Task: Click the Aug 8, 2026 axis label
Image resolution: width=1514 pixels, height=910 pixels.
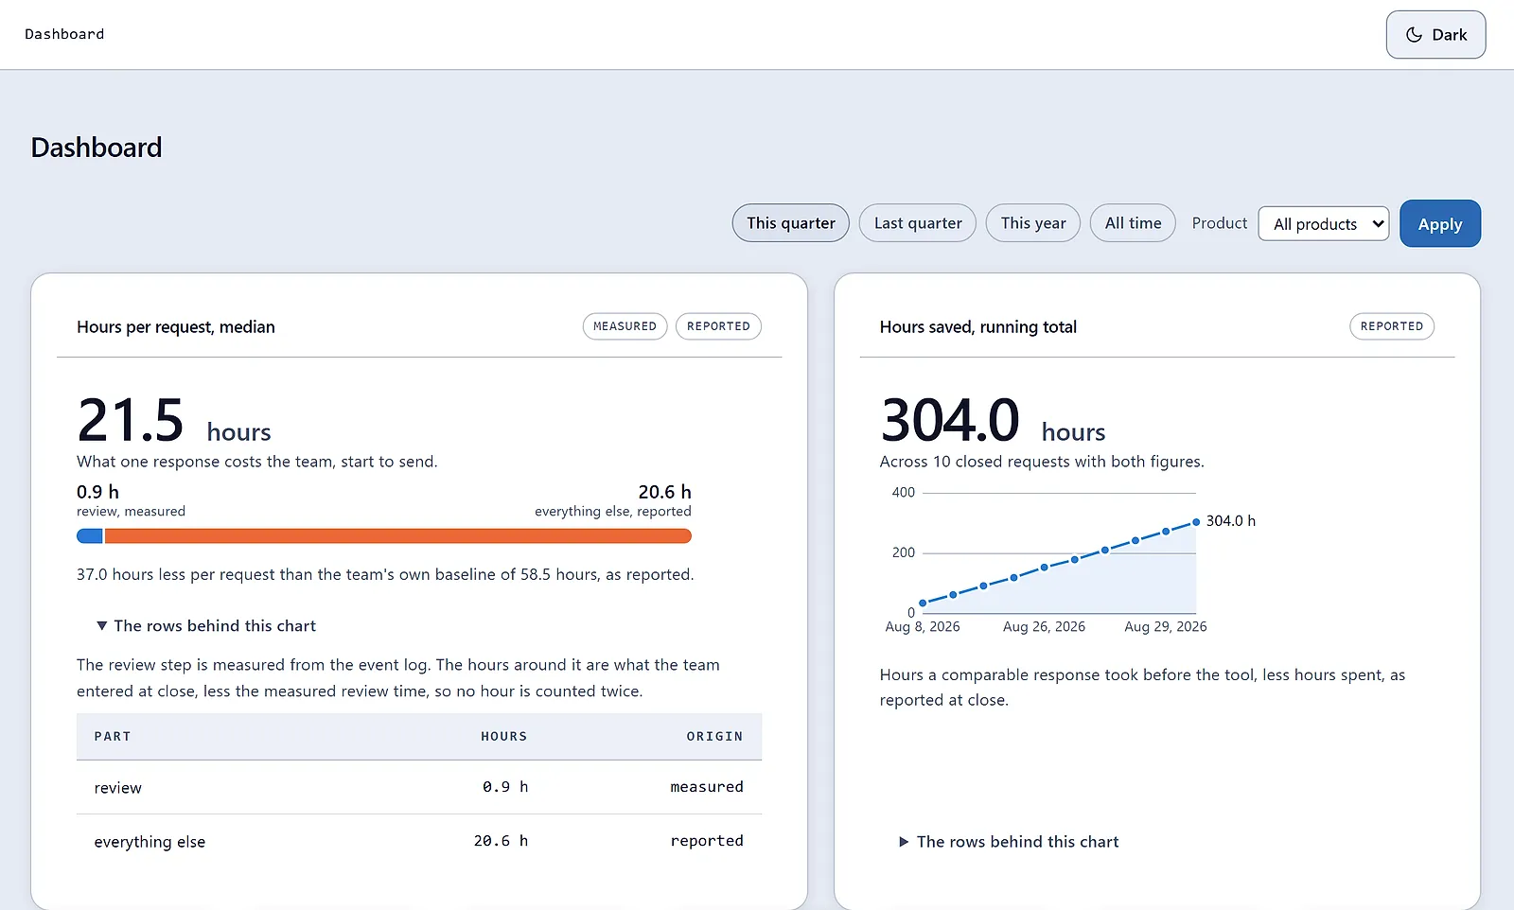Action: point(923,626)
